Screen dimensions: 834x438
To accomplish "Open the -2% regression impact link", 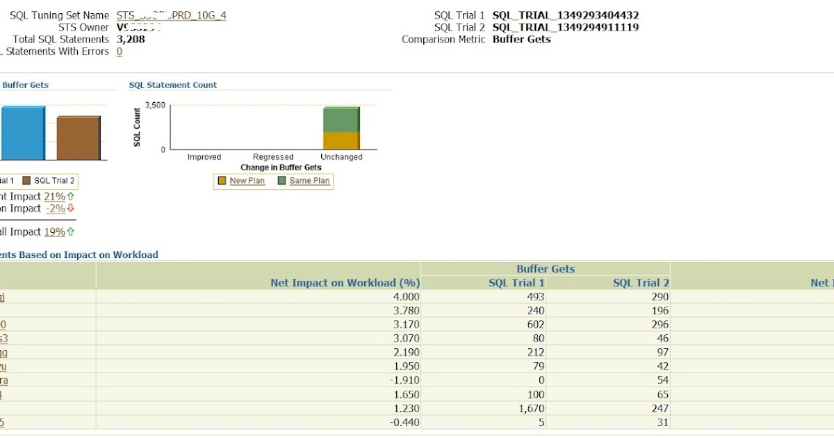I will coord(55,209).
